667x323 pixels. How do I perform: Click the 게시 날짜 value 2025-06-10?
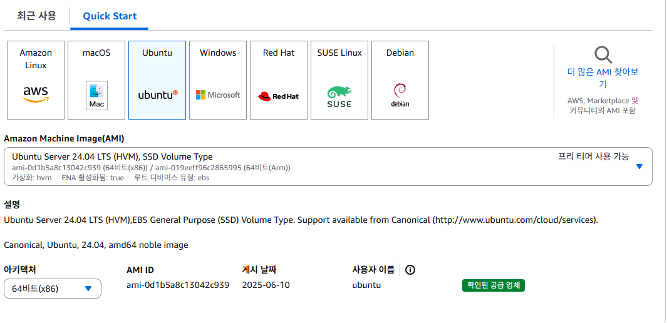[x=266, y=285]
